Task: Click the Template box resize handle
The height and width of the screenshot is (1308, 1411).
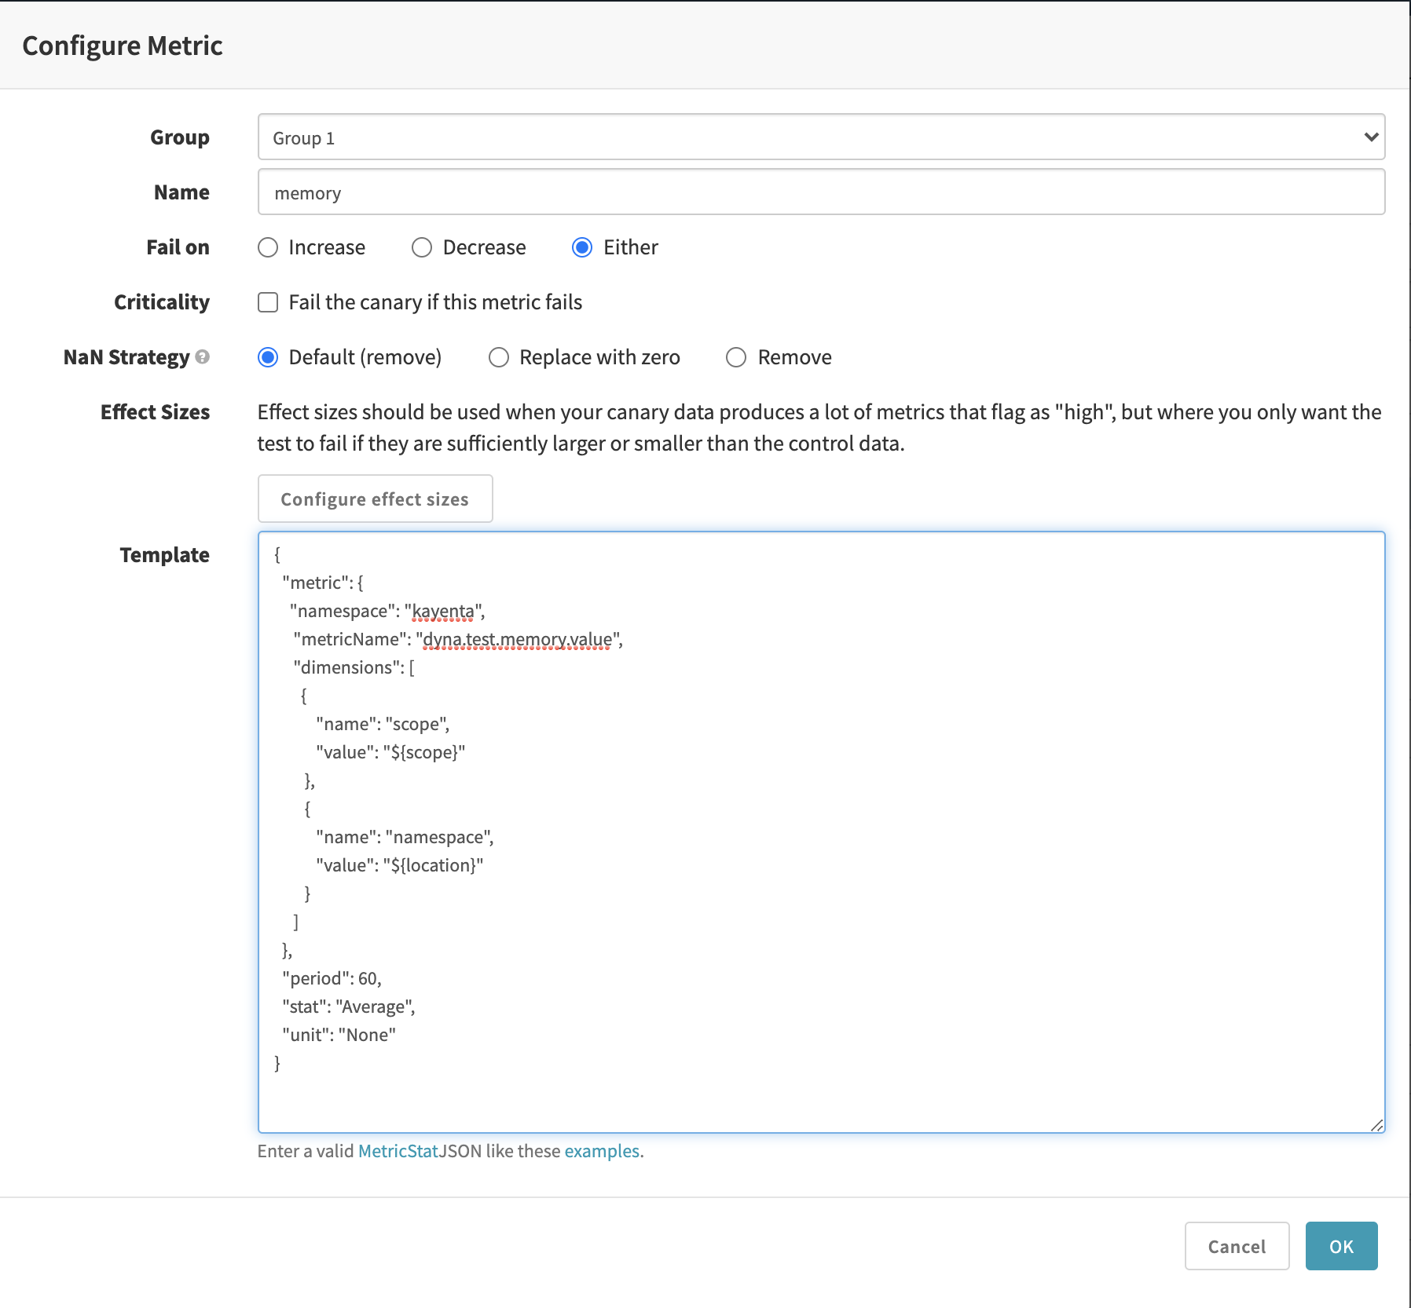Action: (1376, 1125)
